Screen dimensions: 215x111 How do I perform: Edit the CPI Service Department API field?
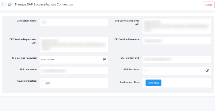74,45
